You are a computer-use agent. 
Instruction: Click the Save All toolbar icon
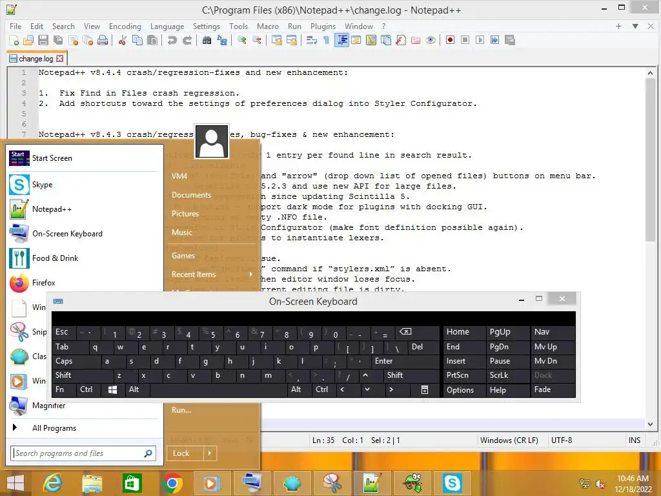pyautogui.click(x=58, y=41)
